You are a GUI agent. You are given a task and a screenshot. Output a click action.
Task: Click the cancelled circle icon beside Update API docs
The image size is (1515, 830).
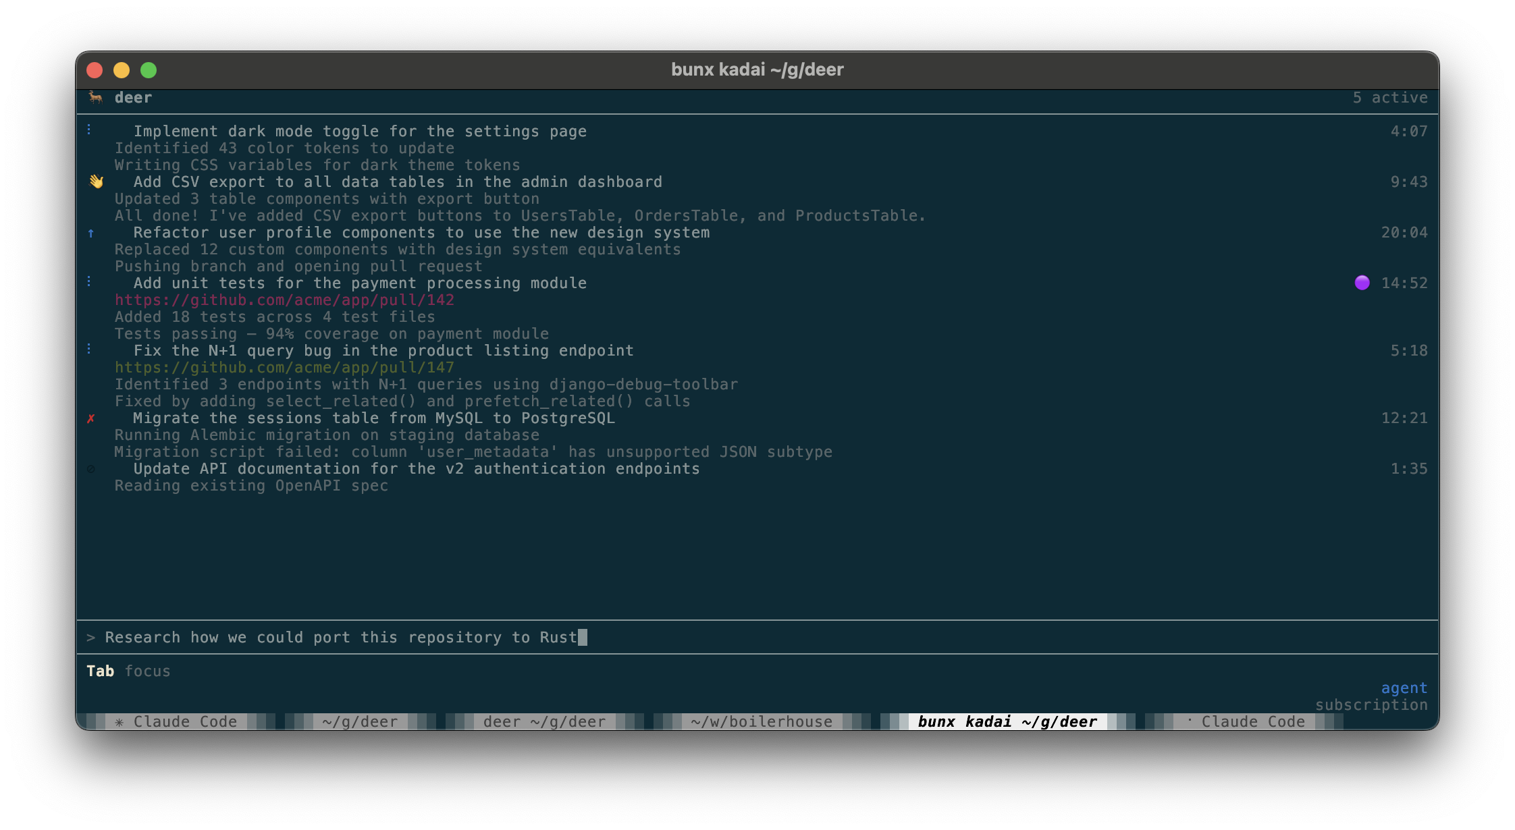coord(91,469)
